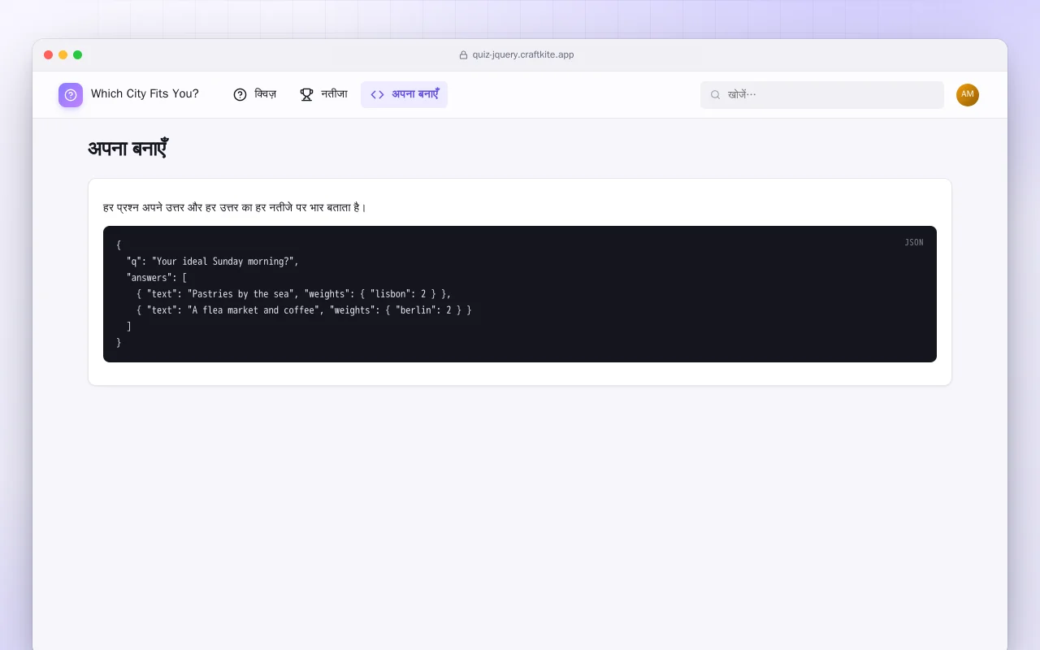
Task: Click the green maximize window button
Action: (x=78, y=55)
